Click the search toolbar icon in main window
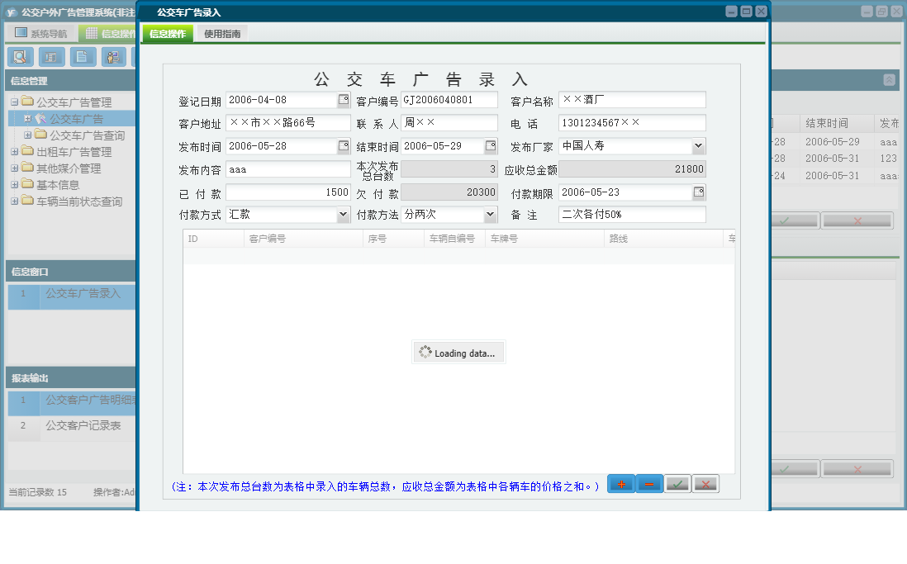Screen dimensions: 907x564 pos(20,57)
